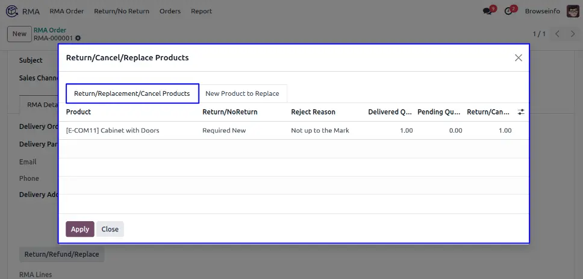Click the RMA app logo icon
583x279 pixels.
click(x=11, y=11)
